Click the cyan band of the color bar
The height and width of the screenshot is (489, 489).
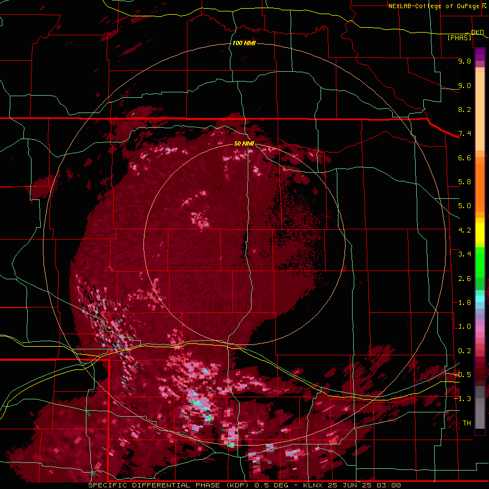click(x=480, y=299)
